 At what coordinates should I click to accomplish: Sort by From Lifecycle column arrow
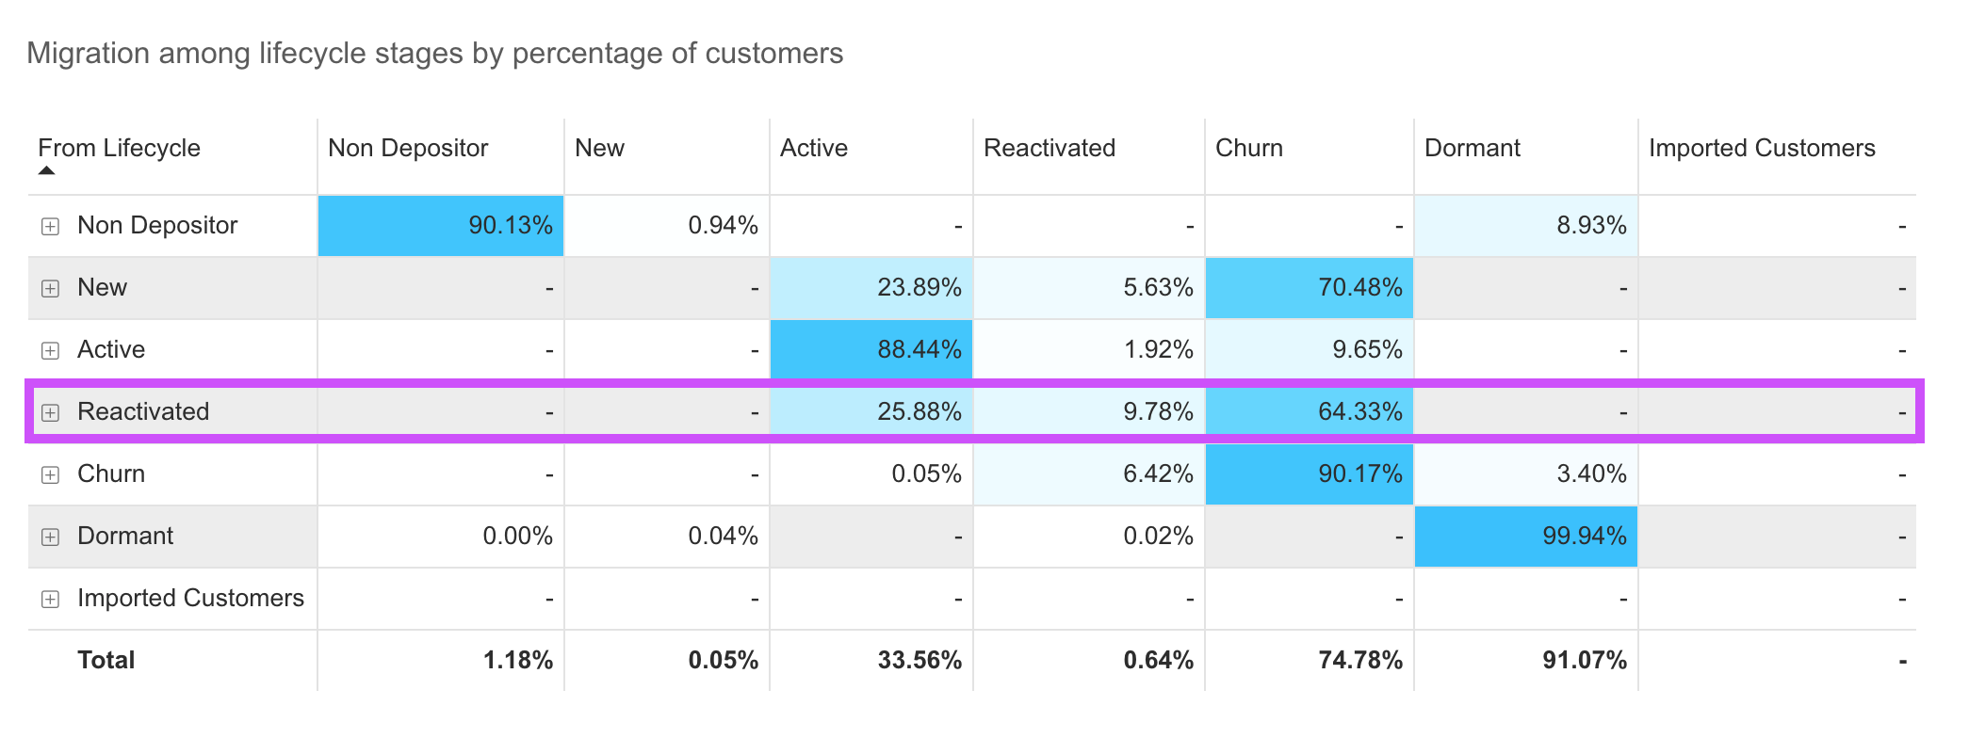(x=46, y=171)
